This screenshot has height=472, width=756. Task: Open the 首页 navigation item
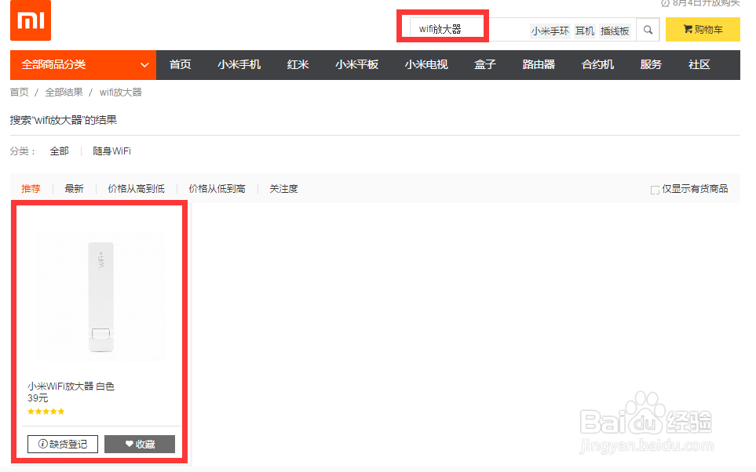pos(181,64)
